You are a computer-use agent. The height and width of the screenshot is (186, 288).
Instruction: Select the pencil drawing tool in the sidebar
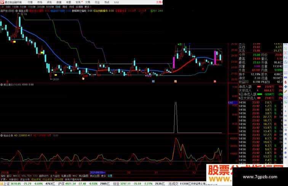click(x=286, y=91)
